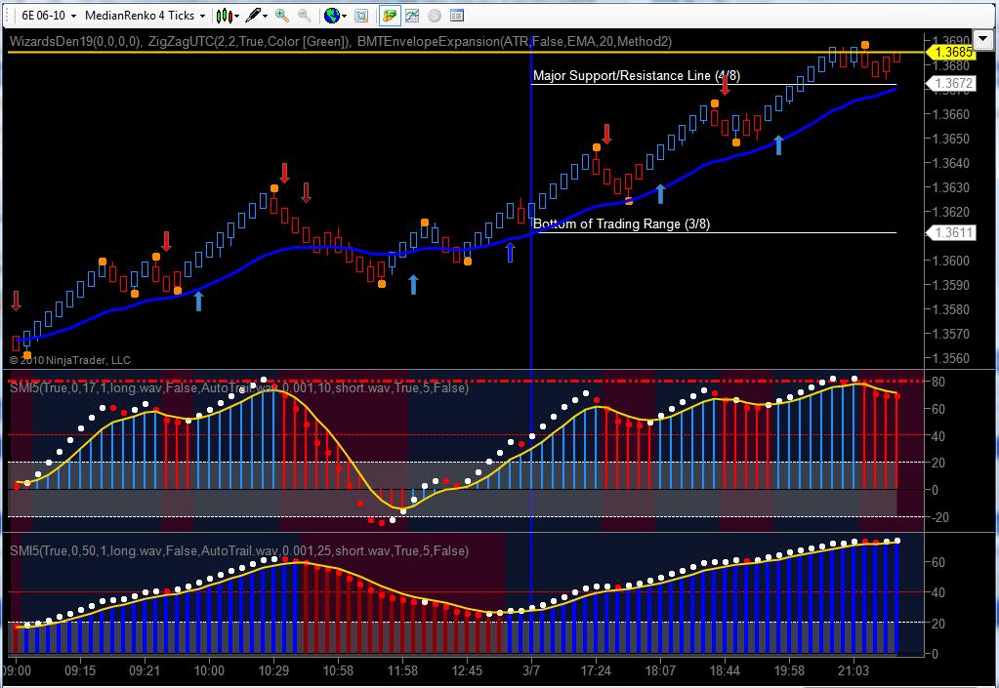Image resolution: width=999 pixels, height=688 pixels.
Task: Open the 6E 06-10 instrument dropdown
Action: 49,16
